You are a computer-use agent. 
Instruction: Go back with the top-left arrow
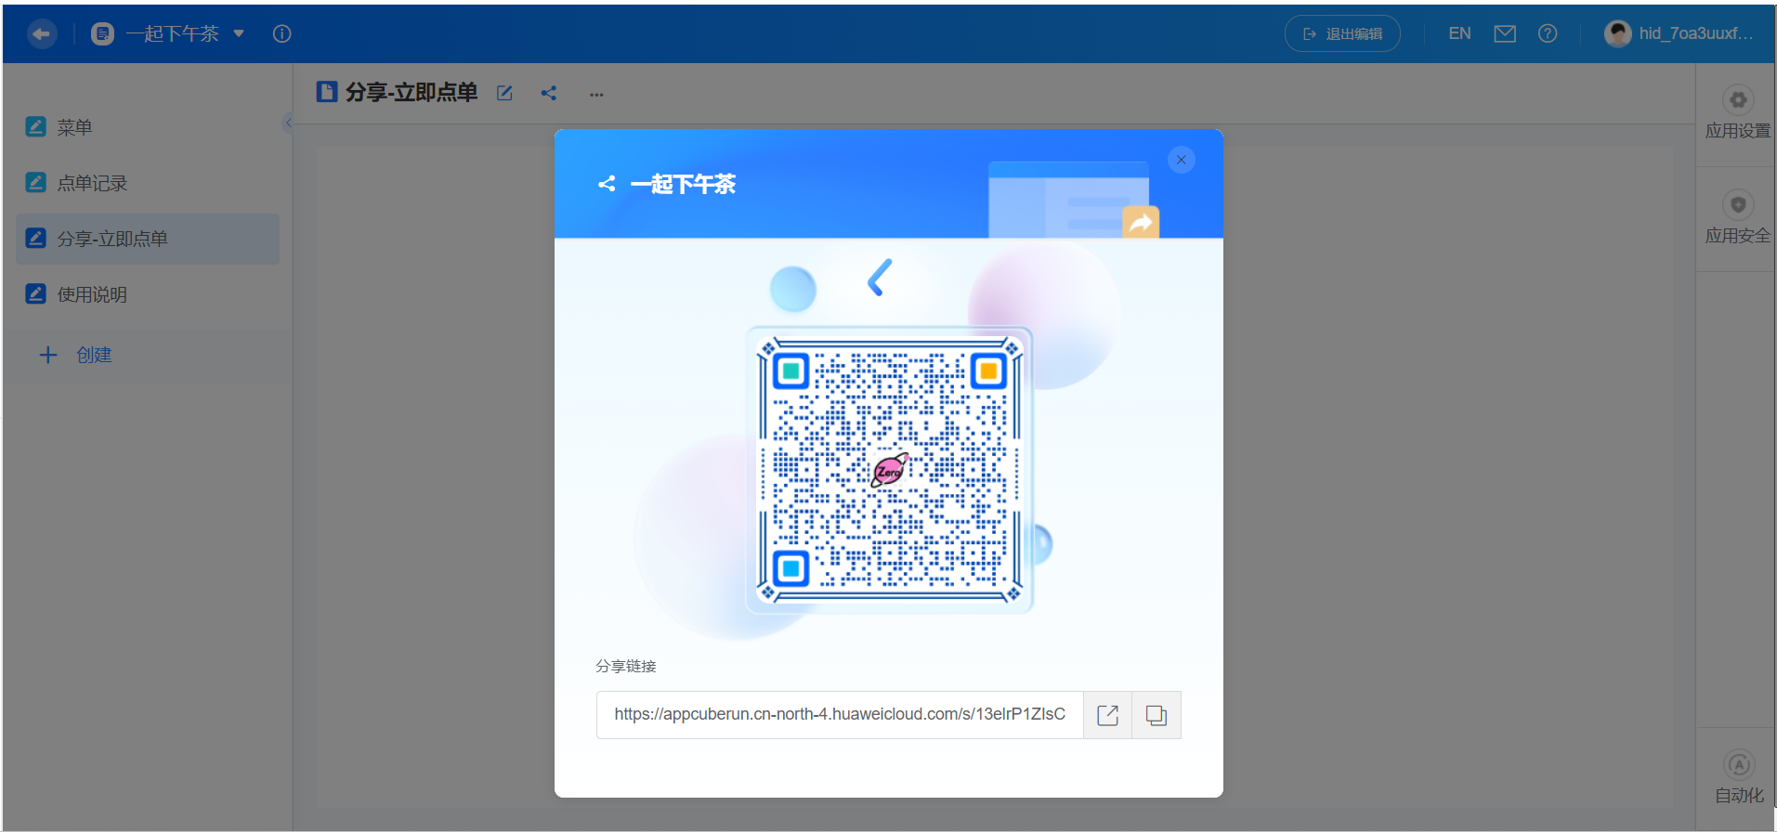(x=41, y=33)
